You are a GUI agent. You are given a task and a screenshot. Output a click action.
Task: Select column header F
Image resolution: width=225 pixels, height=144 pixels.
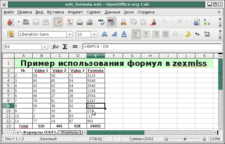pyautogui.click(x=114, y=56)
